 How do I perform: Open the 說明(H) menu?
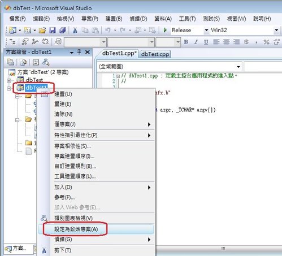click(x=262, y=19)
